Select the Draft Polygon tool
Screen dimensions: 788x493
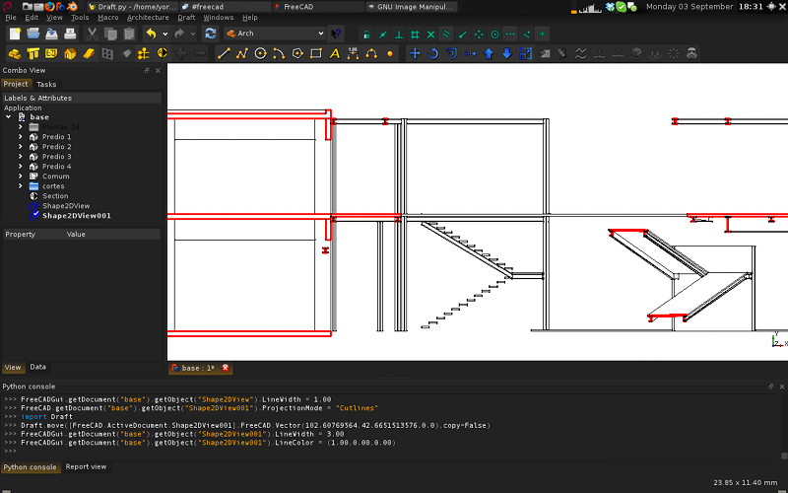click(x=297, y=53)
